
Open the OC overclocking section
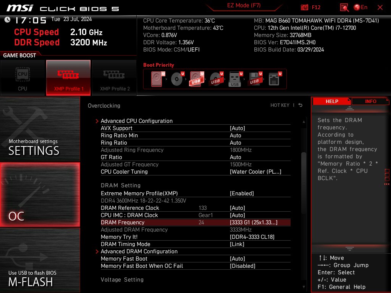coord(40,195)
